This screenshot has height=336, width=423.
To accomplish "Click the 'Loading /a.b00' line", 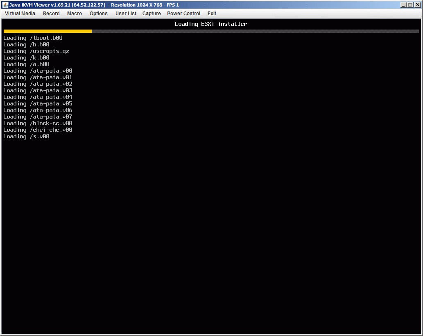I will click(27, 64).
